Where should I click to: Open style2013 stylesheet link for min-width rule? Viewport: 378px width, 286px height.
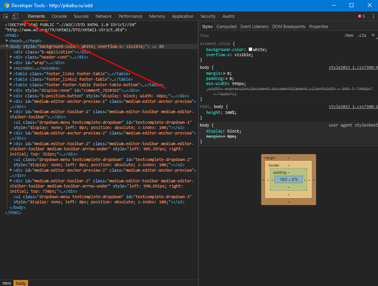(353, 67)
